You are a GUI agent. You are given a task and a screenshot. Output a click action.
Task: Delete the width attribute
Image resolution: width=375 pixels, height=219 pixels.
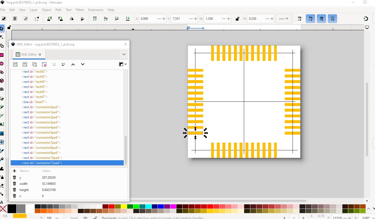coord(14,184)
